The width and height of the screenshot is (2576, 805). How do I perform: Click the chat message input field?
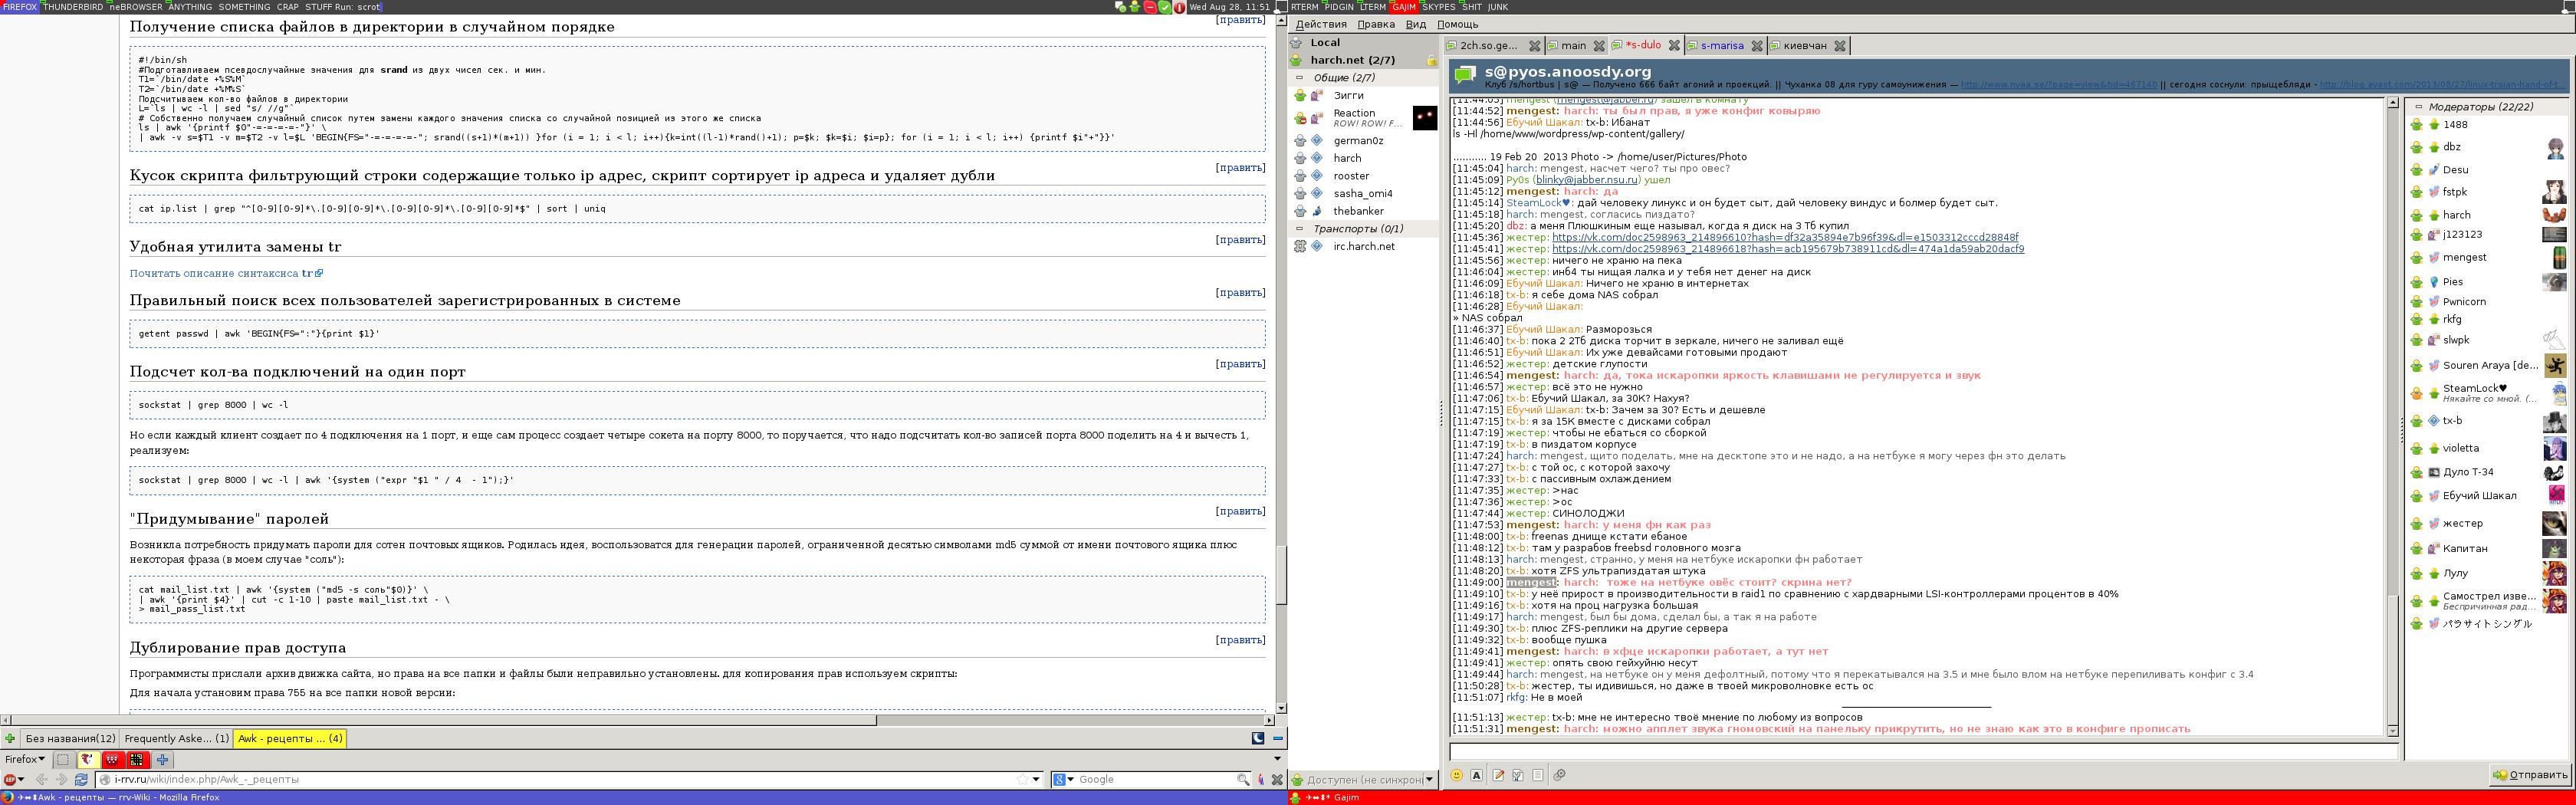pos(1920,751)
